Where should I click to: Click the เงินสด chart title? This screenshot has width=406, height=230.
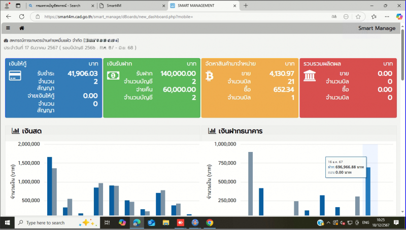tap(31, 131)
